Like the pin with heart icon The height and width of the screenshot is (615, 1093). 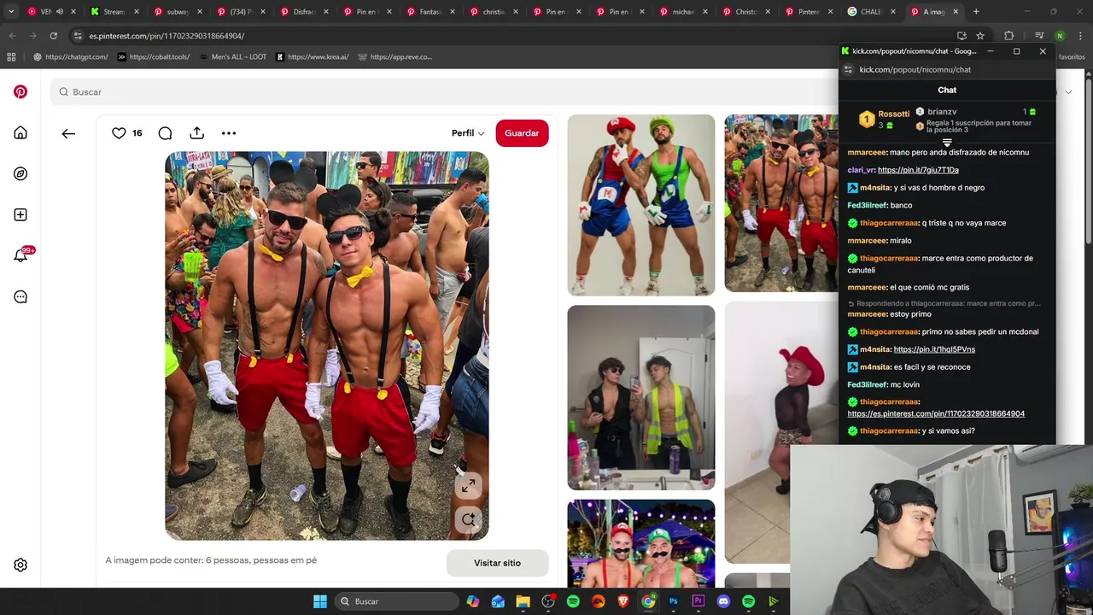[119, 133]
